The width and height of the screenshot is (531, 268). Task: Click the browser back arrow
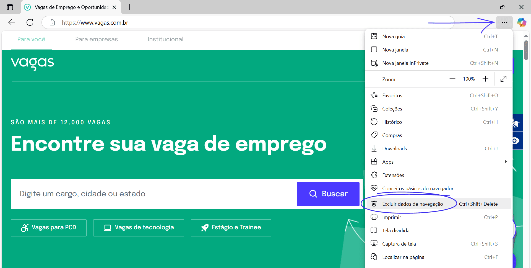[x=12, y=22]
